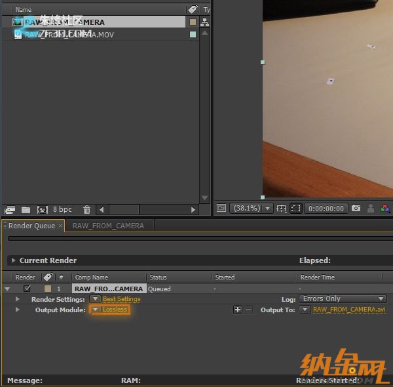Toggle the region of interest icon
393x387 pixels.
pos(296,209)
